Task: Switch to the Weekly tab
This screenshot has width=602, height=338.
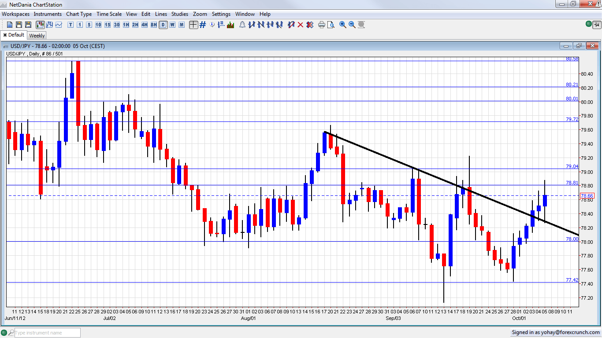Action: pos(37,36)
